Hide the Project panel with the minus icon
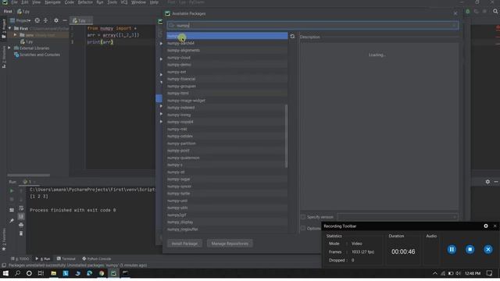Screen dimensions: 500x281 [x=65, y=20]
